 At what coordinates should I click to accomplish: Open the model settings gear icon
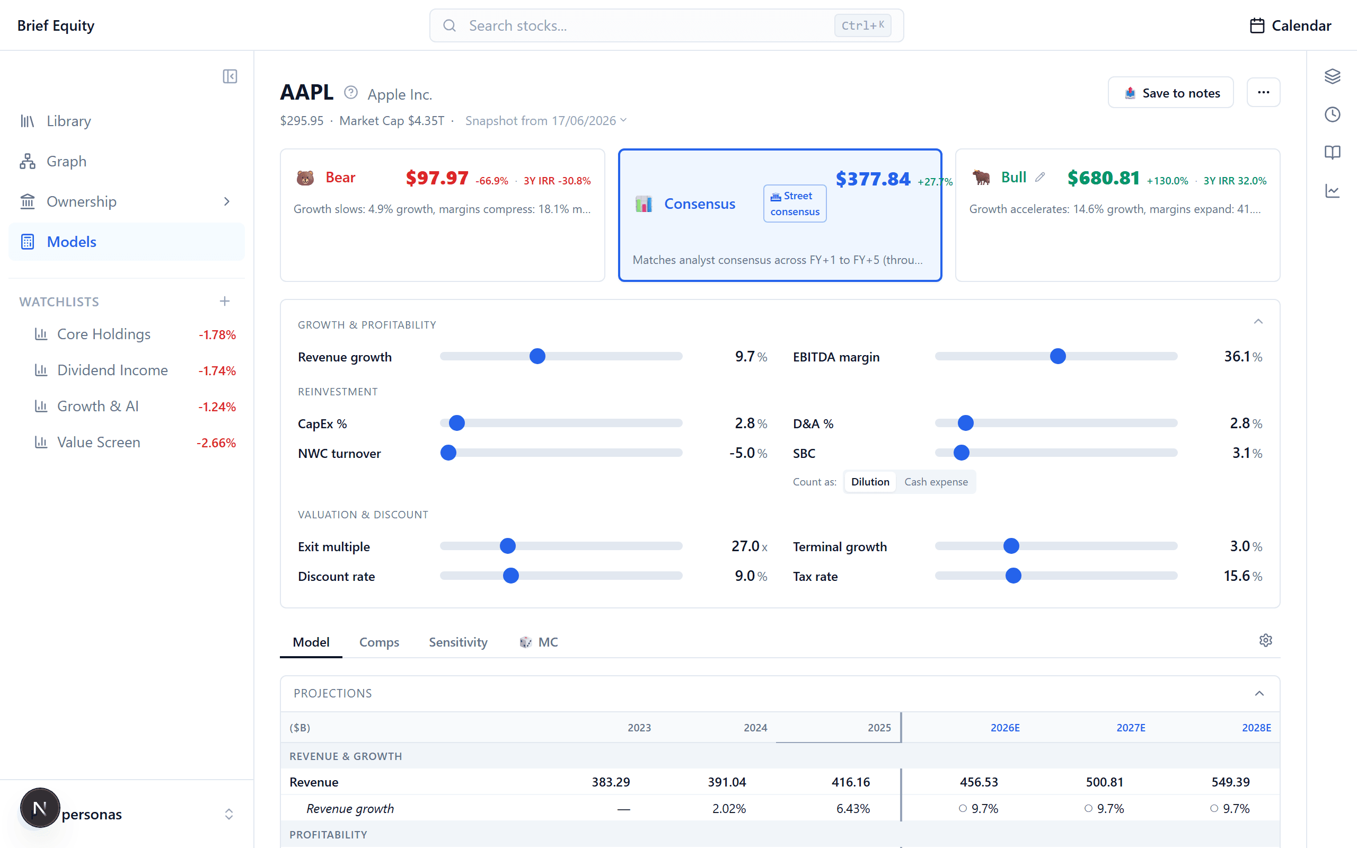click(x=1266, y=640)
